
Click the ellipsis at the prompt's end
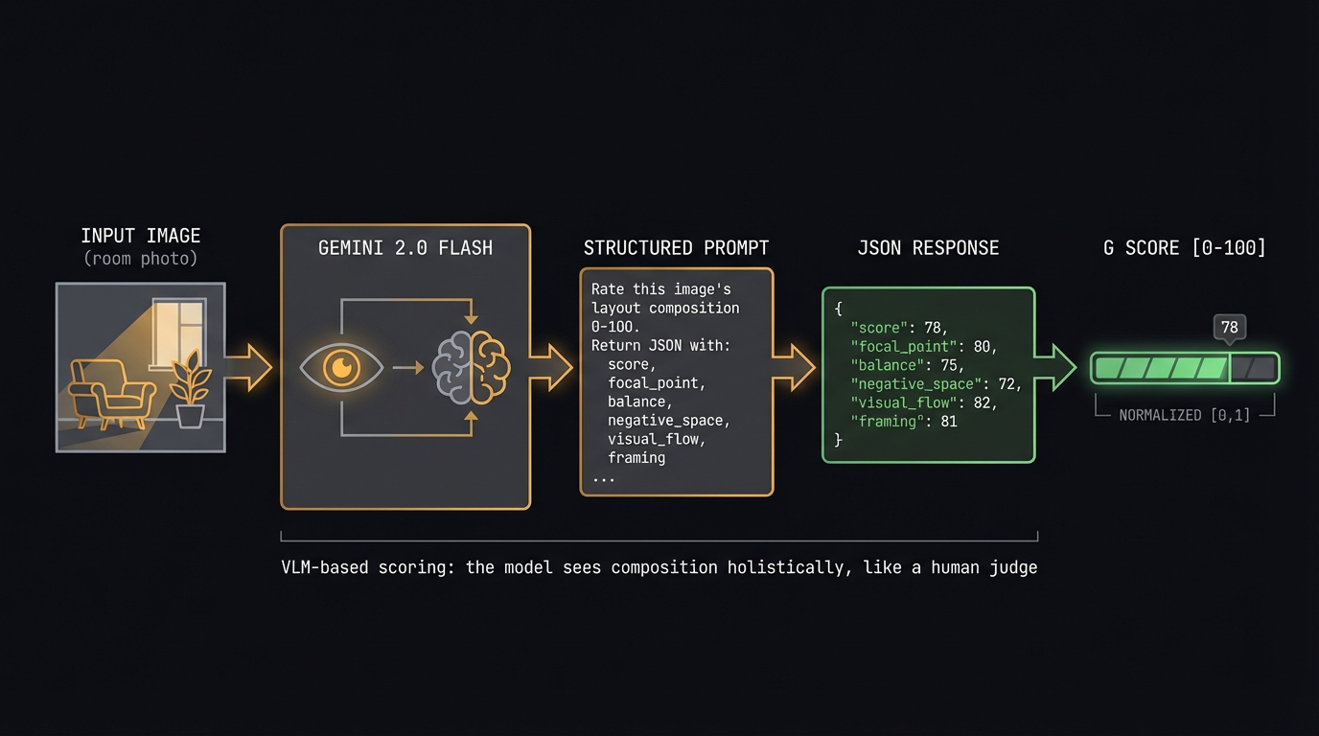tap(603, 478)
